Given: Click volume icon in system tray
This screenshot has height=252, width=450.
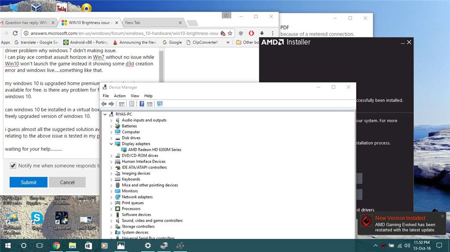Looking at the screenshot, I should click(x=407, y=245).
